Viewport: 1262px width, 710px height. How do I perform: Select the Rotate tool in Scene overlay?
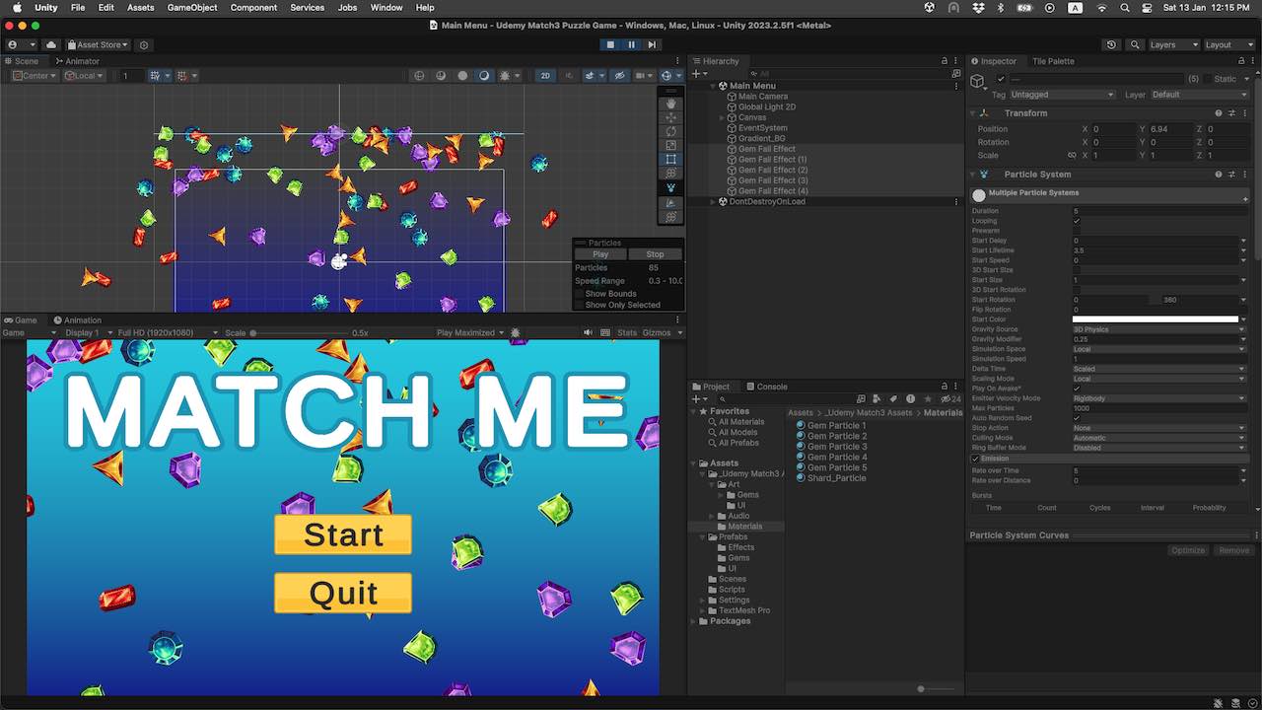tap(671, 131)
